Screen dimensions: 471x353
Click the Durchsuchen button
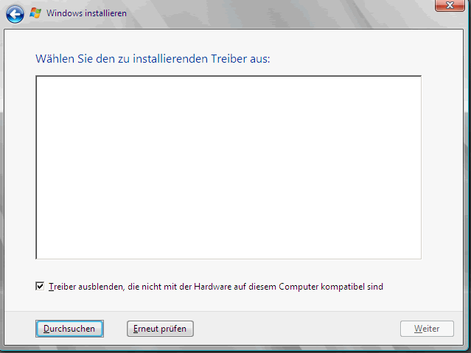[x=69, y=329]
